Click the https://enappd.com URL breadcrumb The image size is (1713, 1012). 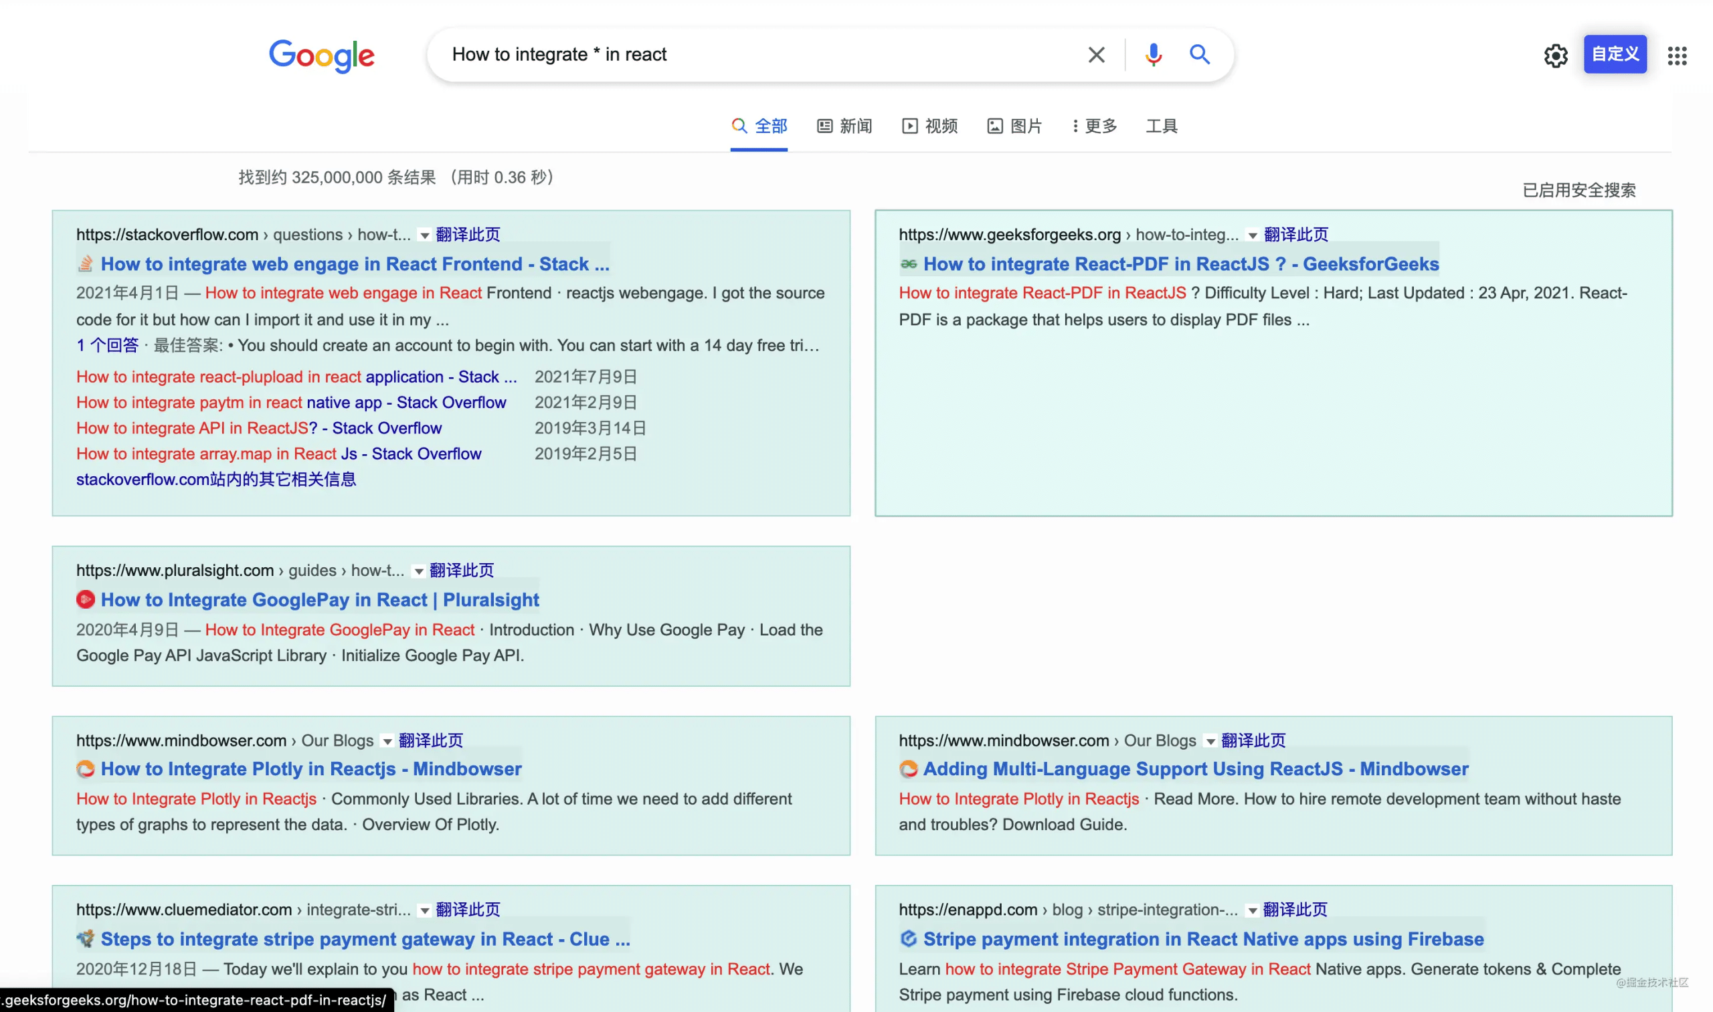(1068, 910)
